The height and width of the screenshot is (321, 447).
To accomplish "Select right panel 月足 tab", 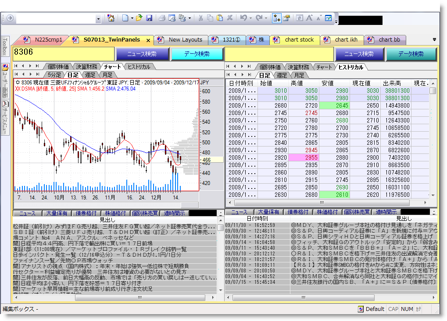I will (x=299, y=75).
